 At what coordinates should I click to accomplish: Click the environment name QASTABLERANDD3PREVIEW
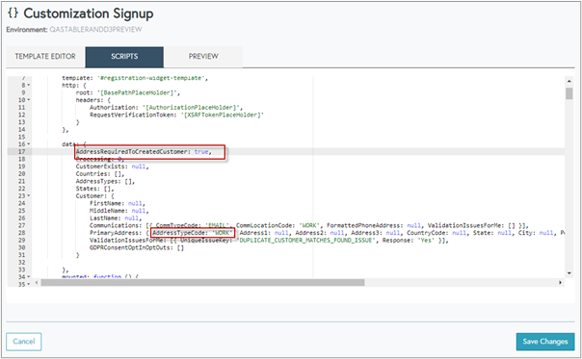(x=95, y=29)
